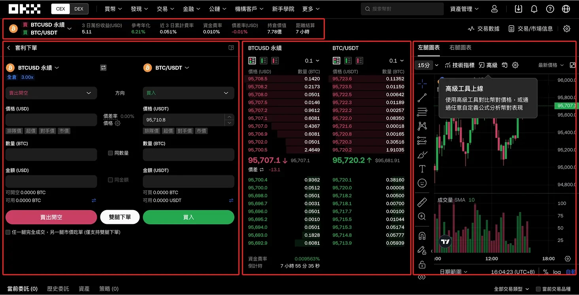Open the chart settings gear
This screenshot has height=295, width=579.
tap(515, 65)
